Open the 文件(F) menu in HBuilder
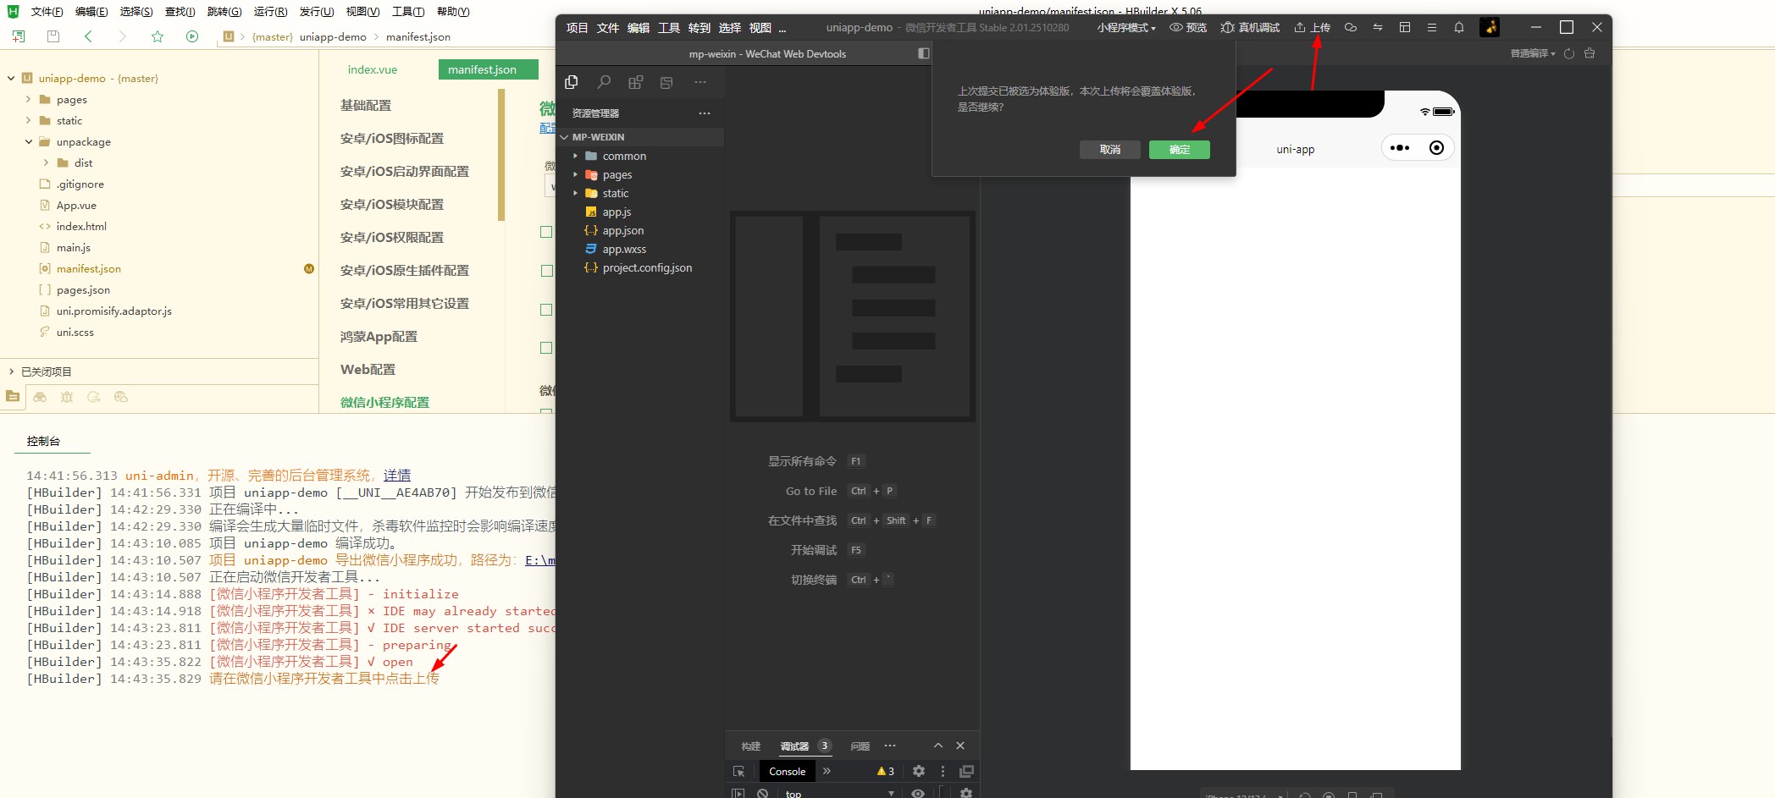 (x=47, y=11)
